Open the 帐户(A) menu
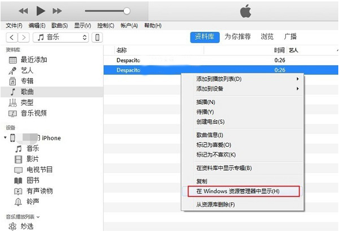The image size is (340, 236). pyautogui.click(x=129, y=25)
